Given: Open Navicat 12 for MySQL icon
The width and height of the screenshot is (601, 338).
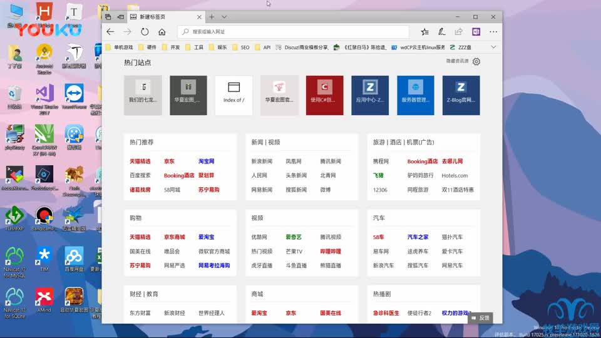Looking at the screenshot, I should click(14, 262).
